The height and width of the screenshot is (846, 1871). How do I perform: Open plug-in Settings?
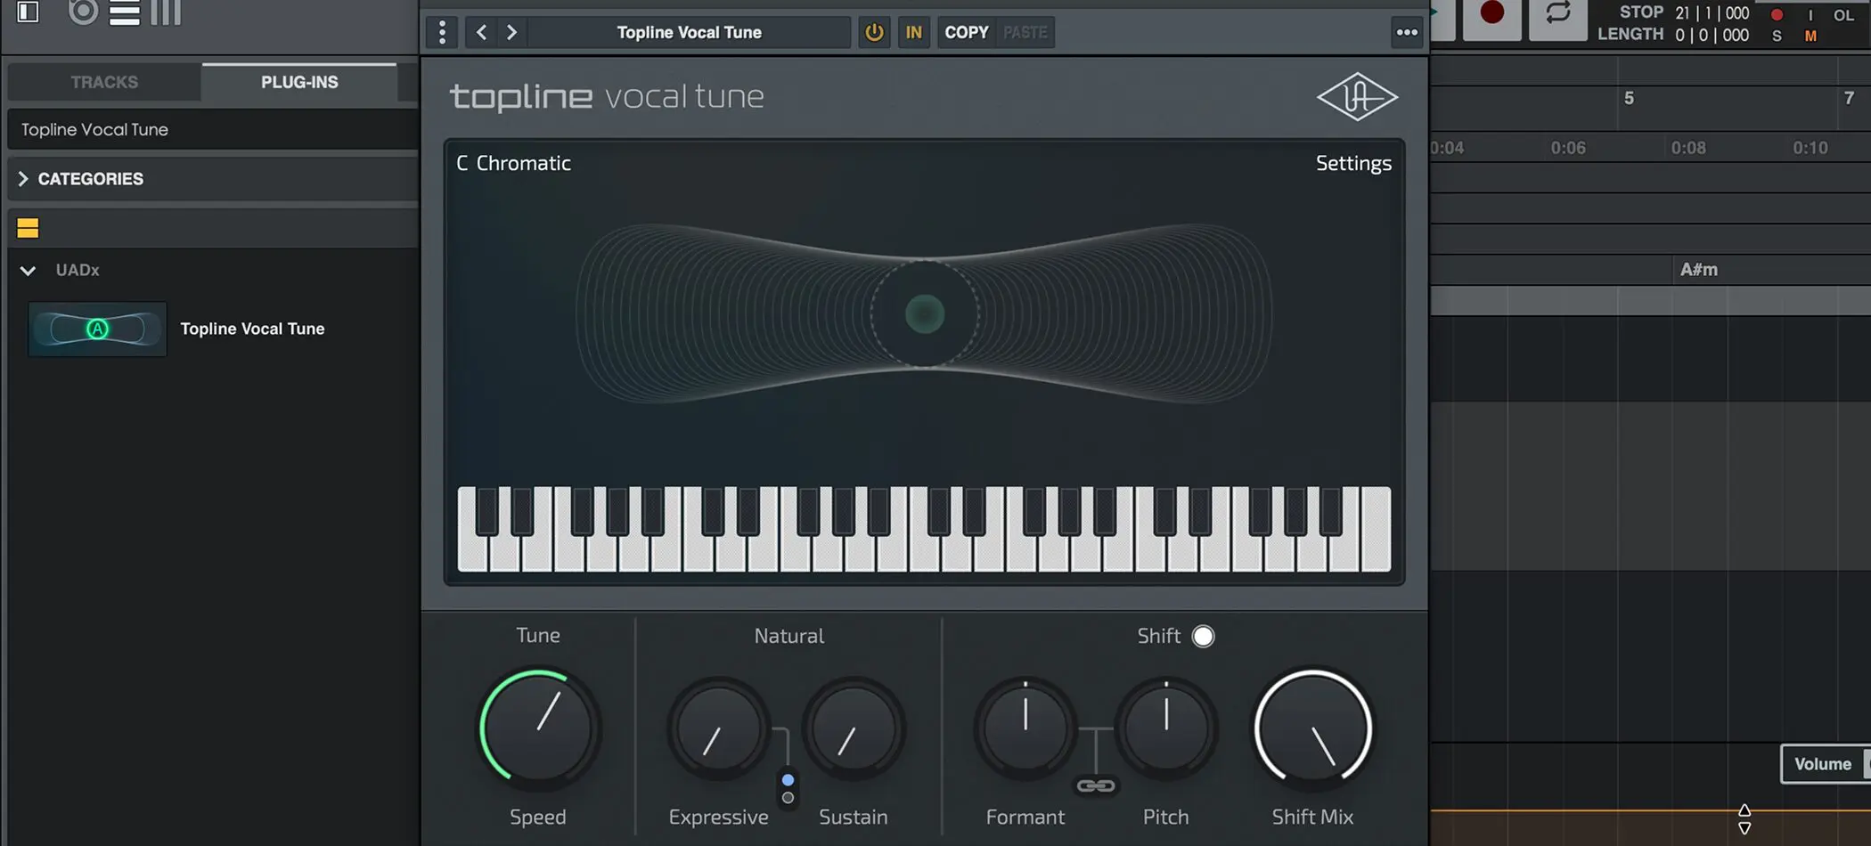point(1353,163)
